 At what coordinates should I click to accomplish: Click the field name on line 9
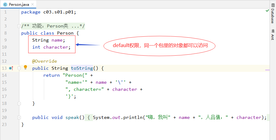tap(57, 40)
